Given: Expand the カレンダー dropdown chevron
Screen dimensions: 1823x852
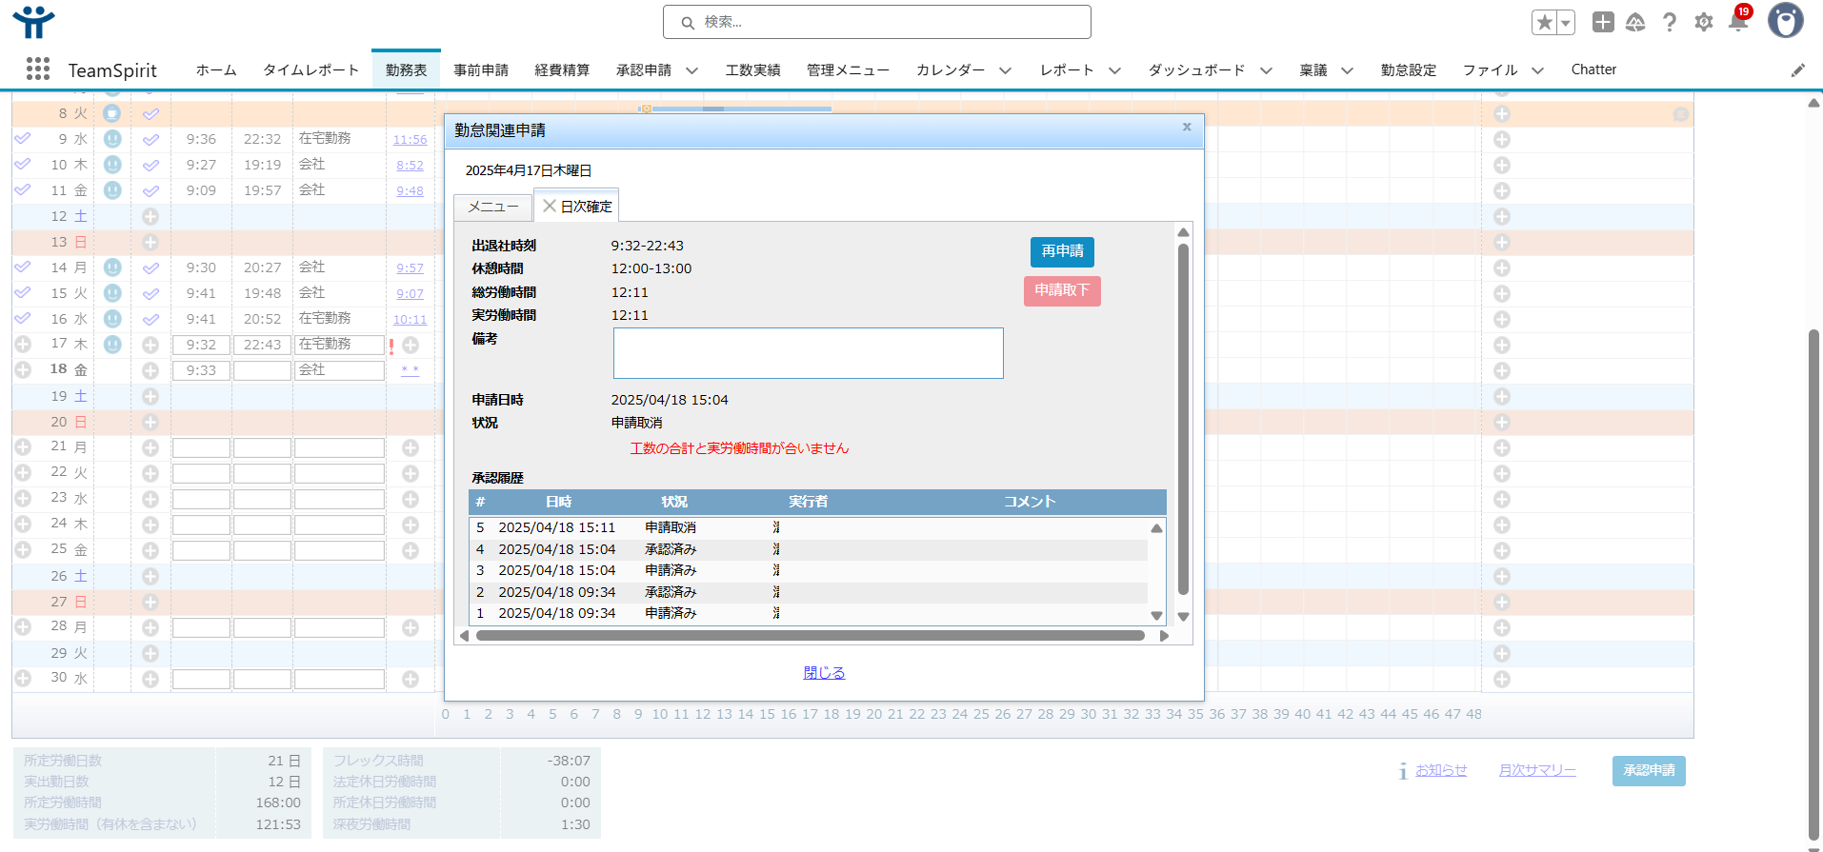Looking at the screenshot, I should click(x=1005, y=70).
